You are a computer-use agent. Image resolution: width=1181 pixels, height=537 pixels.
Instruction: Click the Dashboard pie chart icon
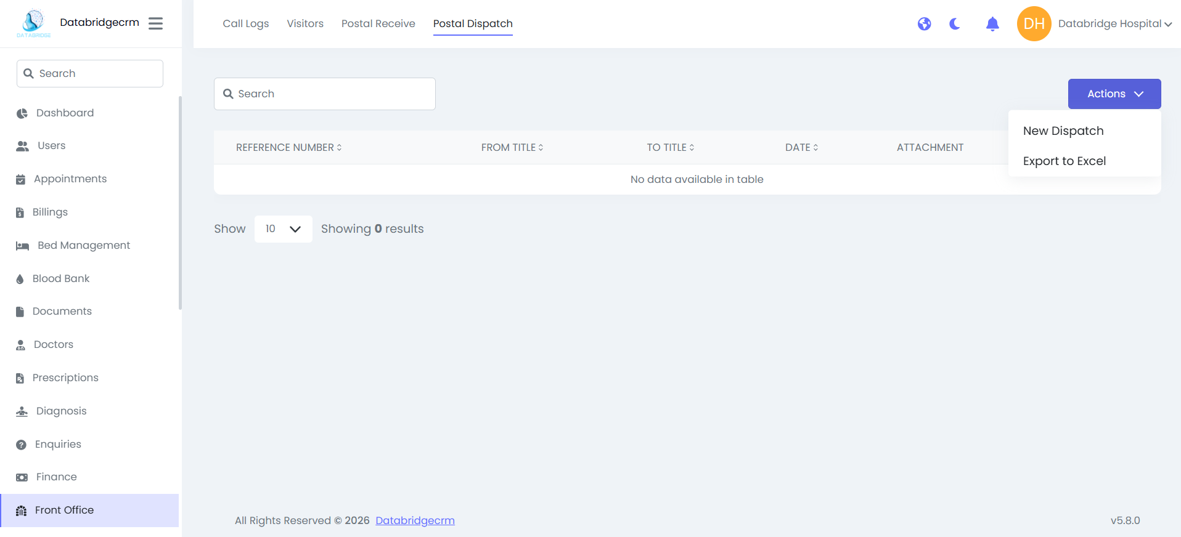pyautogui.click(x=22, y=113)
